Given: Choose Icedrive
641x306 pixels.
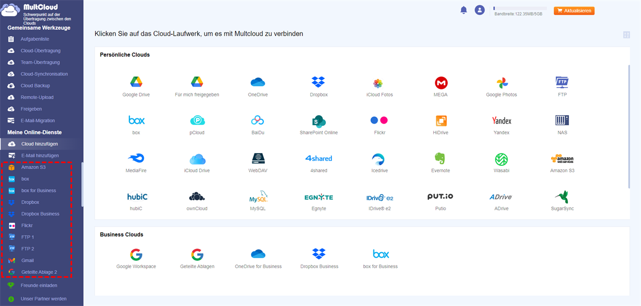Looking at the screenshot, I should (380, 163).
